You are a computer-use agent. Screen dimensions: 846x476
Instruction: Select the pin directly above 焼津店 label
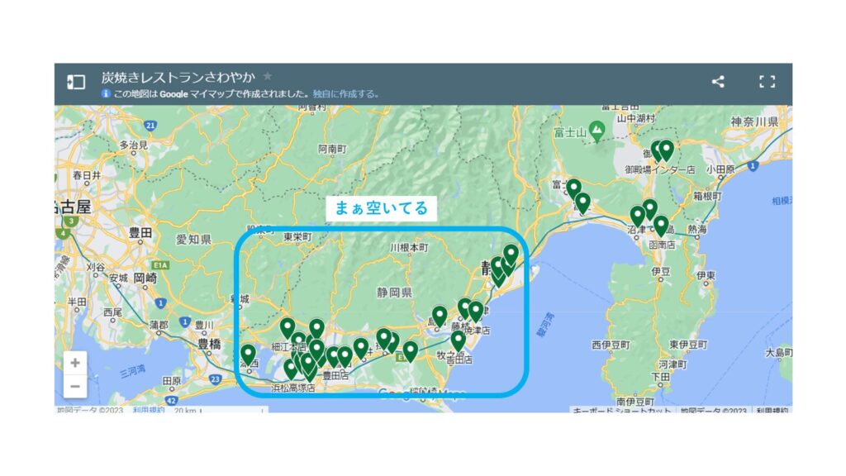point(476,312)
